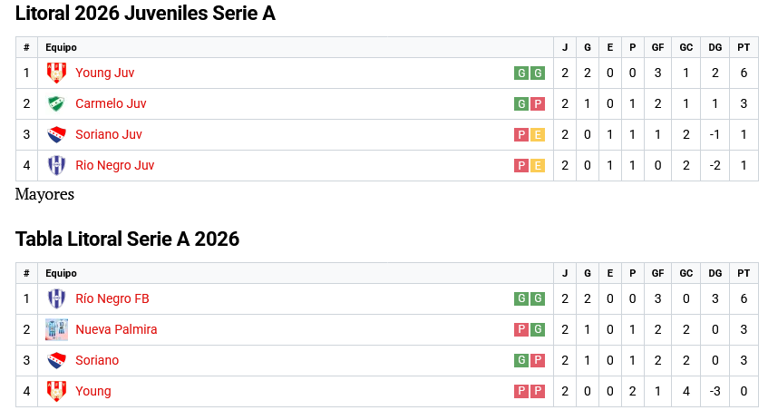The height and width of the screenshot is (420, 778).
Task: Click the Young Juv team crest
Action: [x=56, y=73]
